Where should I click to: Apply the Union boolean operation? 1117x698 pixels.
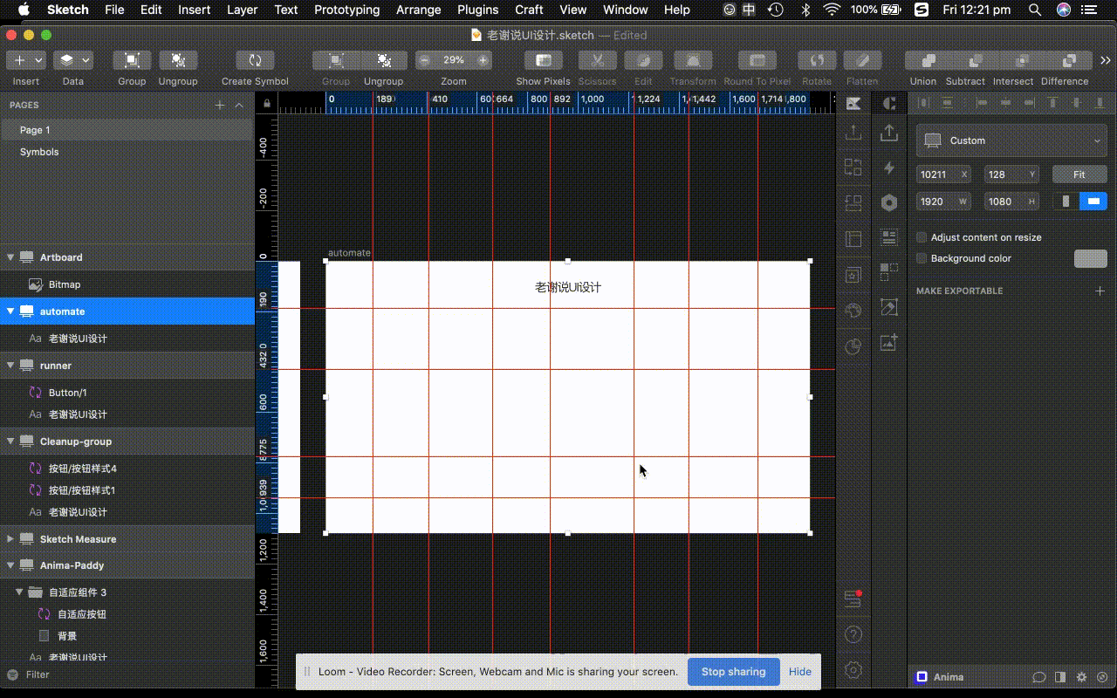[x=929, y=60]
